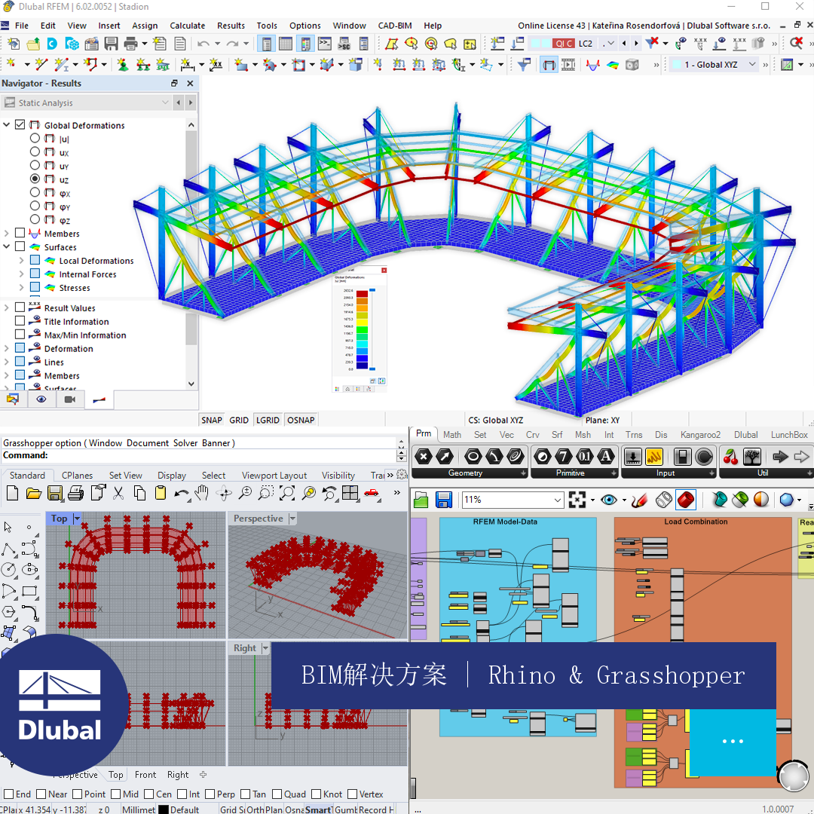Screen dimensions: 814x814
Task: Select the φX rotation radio button
Action: (x=35, y=192)
